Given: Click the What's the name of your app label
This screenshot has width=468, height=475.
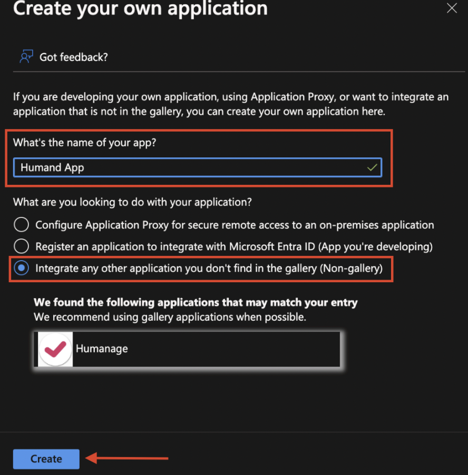Looking at the screenshot, I should (x=84, y=143).
